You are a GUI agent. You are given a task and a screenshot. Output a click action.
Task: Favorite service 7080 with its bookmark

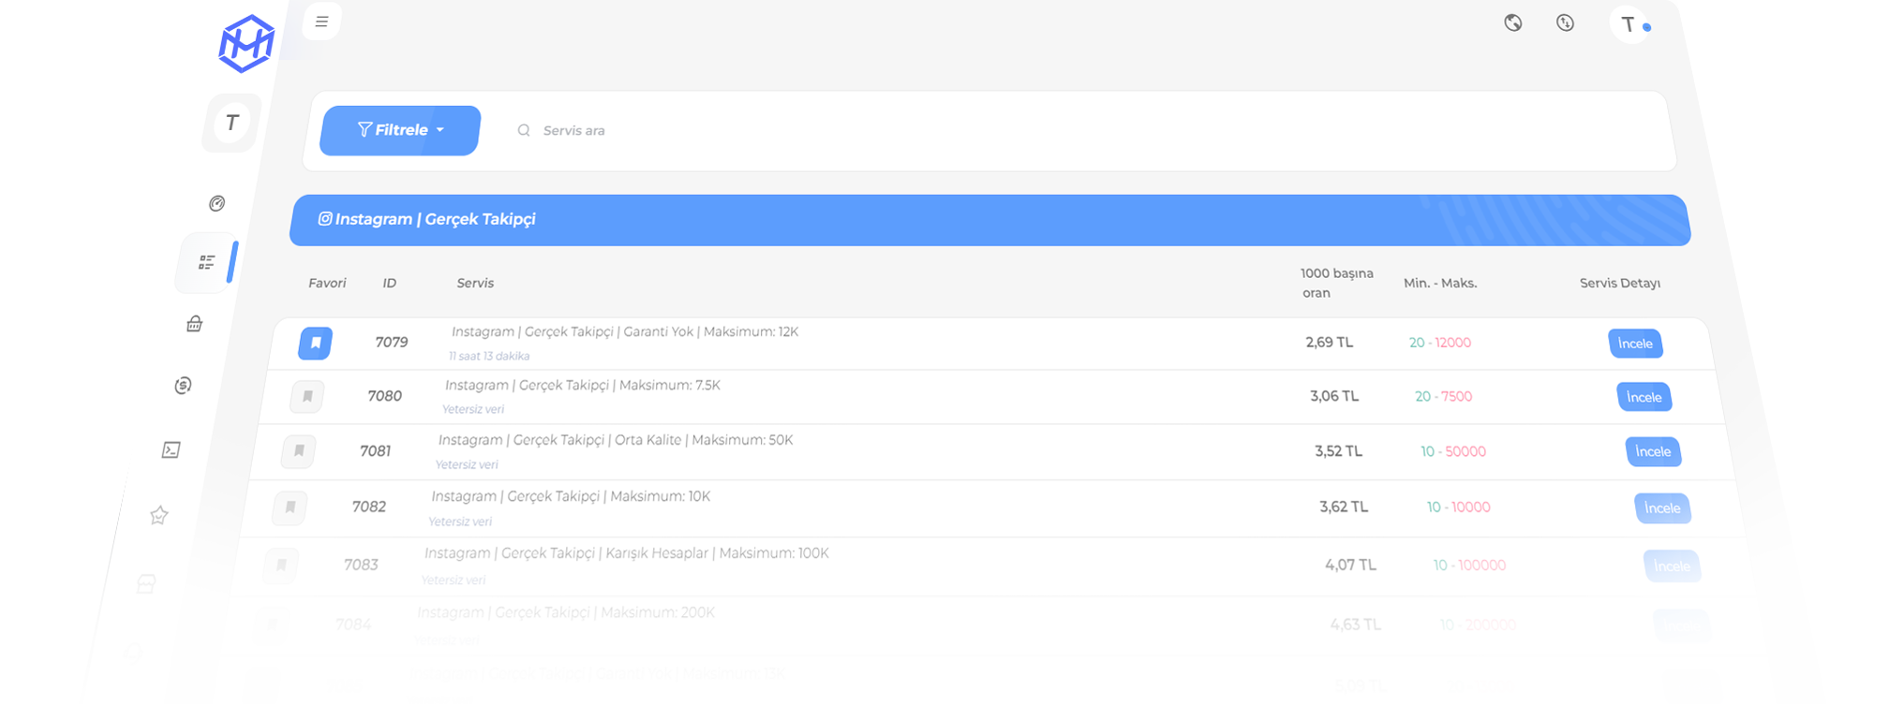click(x=307, y=397)
